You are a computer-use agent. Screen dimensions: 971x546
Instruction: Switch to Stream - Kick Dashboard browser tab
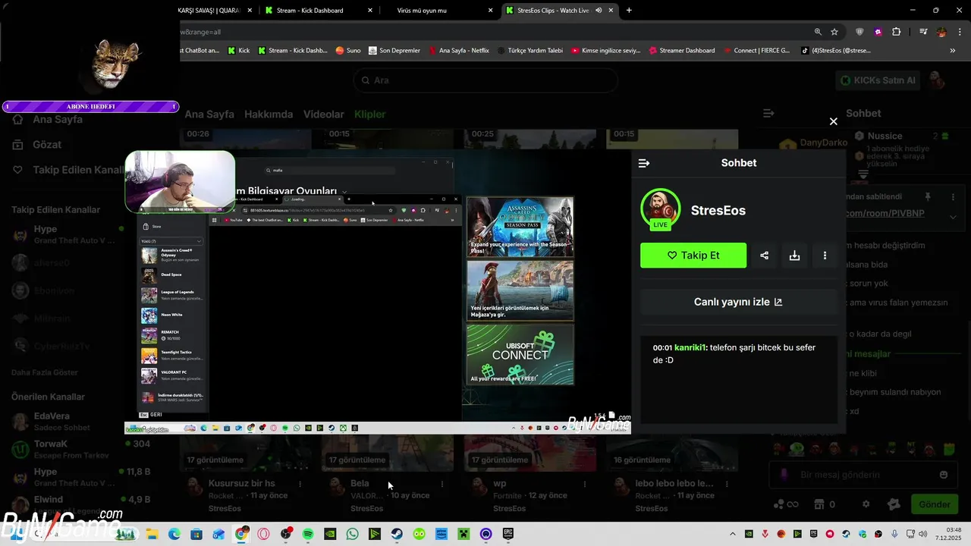(319, 11)
